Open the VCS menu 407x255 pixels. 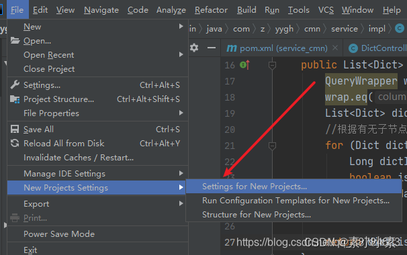[x=326, y=10]
